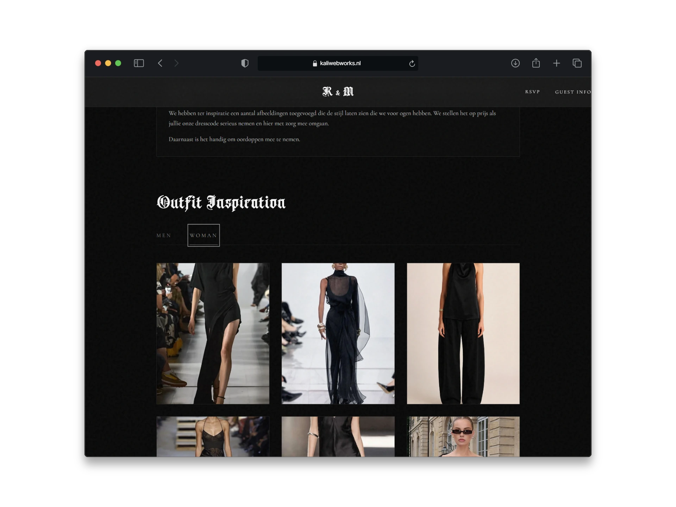The width and height of the screenshot is (676, 507).
Task: Show tab overview icon
Action: (577, 63)
